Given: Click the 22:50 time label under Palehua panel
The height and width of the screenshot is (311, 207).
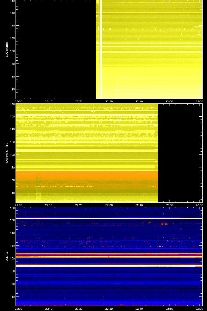Looking at the screenshot, I should point(169,309).
